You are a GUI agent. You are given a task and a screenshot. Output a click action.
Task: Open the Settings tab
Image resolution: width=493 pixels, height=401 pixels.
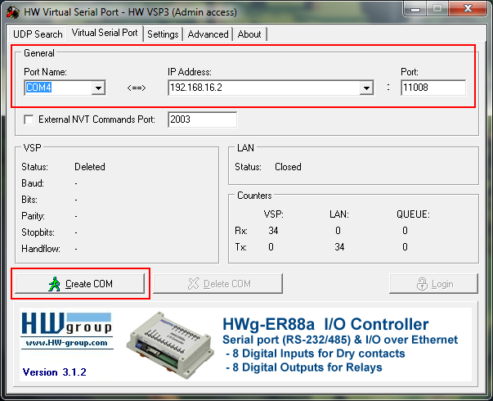[x=163, y=34]
